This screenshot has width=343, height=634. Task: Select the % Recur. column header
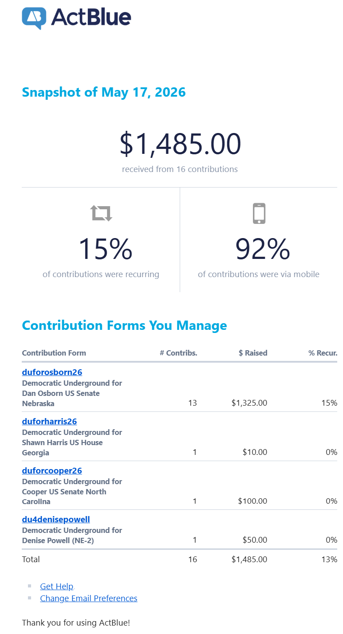pyautogui.click(x=323, y=353)
